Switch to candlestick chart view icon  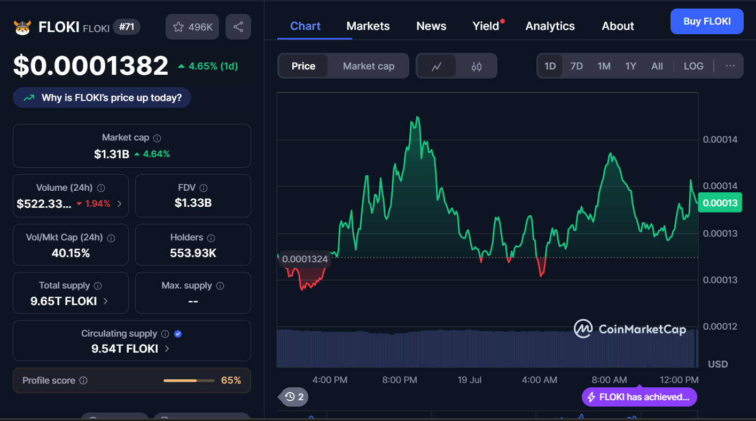(477, 66)
